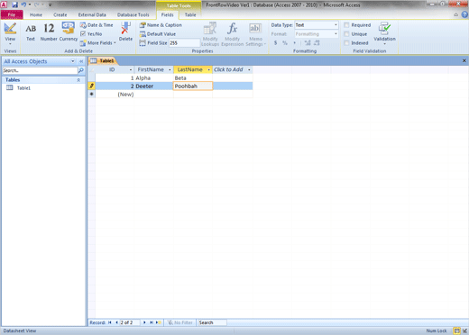The height and width of the screenshot is (335, 469).
Task: Click the current record number box
Action: pos(130,322)
